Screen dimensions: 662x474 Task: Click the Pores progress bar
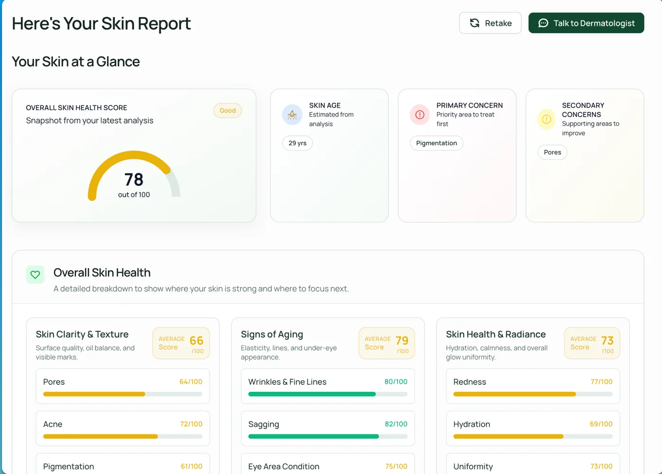(x=123, y=394)
